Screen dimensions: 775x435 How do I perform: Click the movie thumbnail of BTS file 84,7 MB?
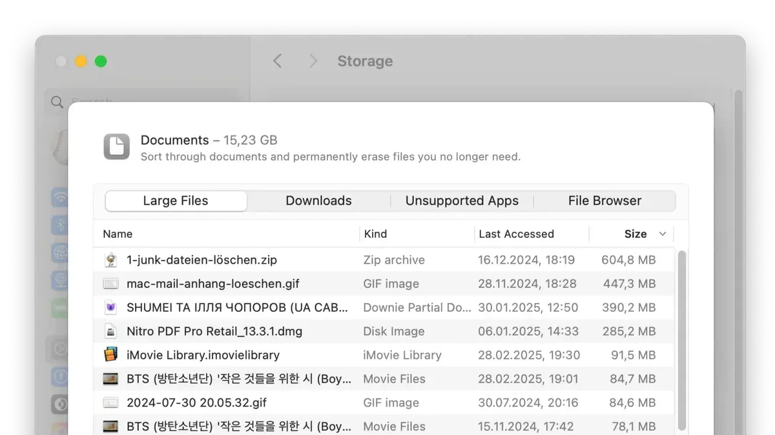pyautogui.click(x=111, y=379)
